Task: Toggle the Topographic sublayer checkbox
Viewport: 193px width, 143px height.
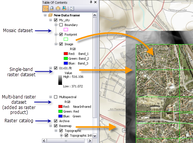Action: 61,131
